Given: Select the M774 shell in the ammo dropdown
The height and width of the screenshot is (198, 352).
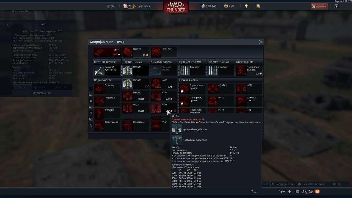Looking at the screenshot, I should click(x=163, y=96).
